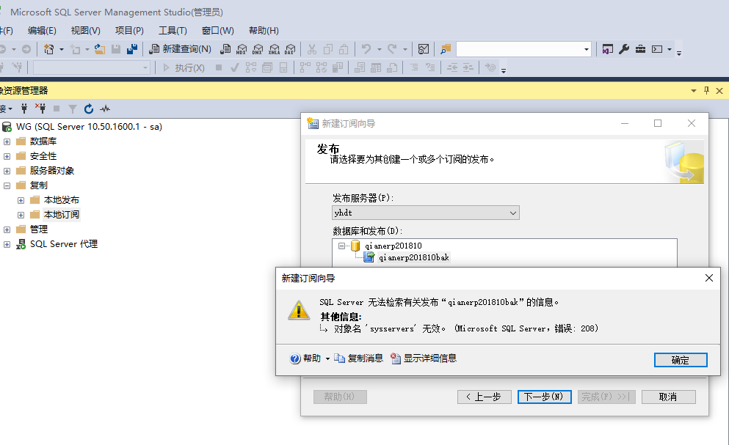This screenshot has width=729, height=445.
Task: Open the 编辑(E) menu
Action: [x=42, y=31]
